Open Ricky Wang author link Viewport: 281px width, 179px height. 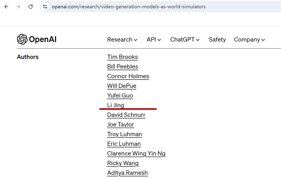click(x=123, y=163)
